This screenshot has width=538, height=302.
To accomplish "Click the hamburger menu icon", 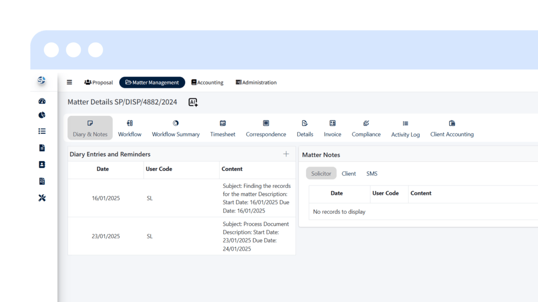I will 69,82.
